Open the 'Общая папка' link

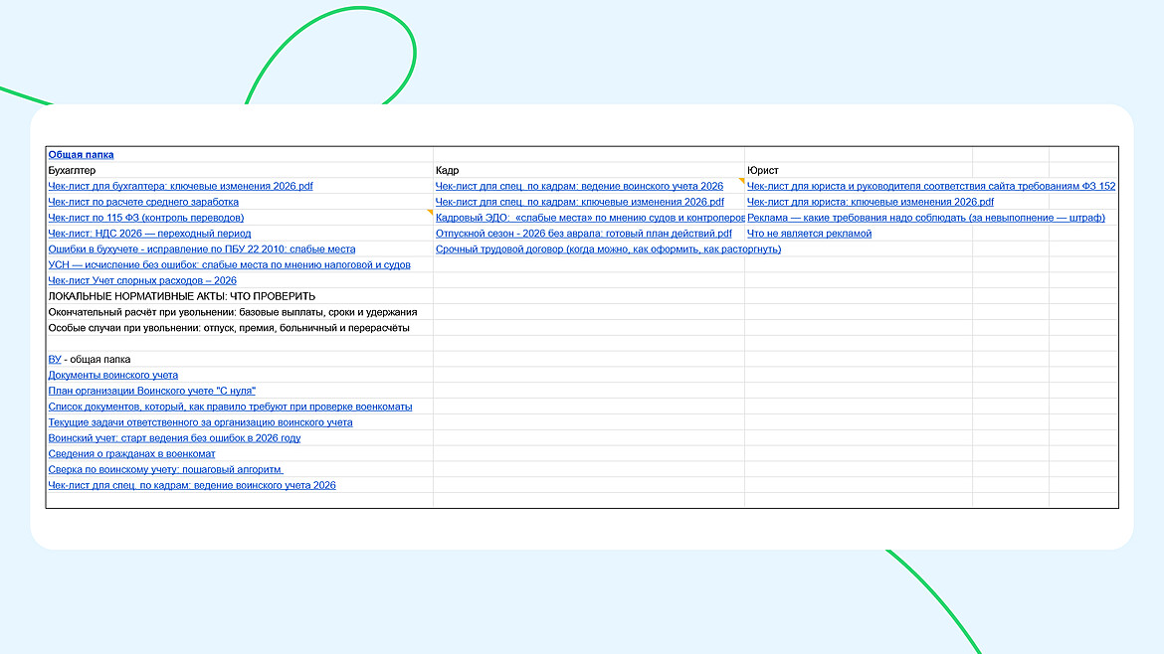pos(81,155)
